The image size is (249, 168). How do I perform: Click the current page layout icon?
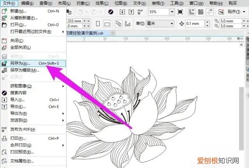click(x=128, y=24)
